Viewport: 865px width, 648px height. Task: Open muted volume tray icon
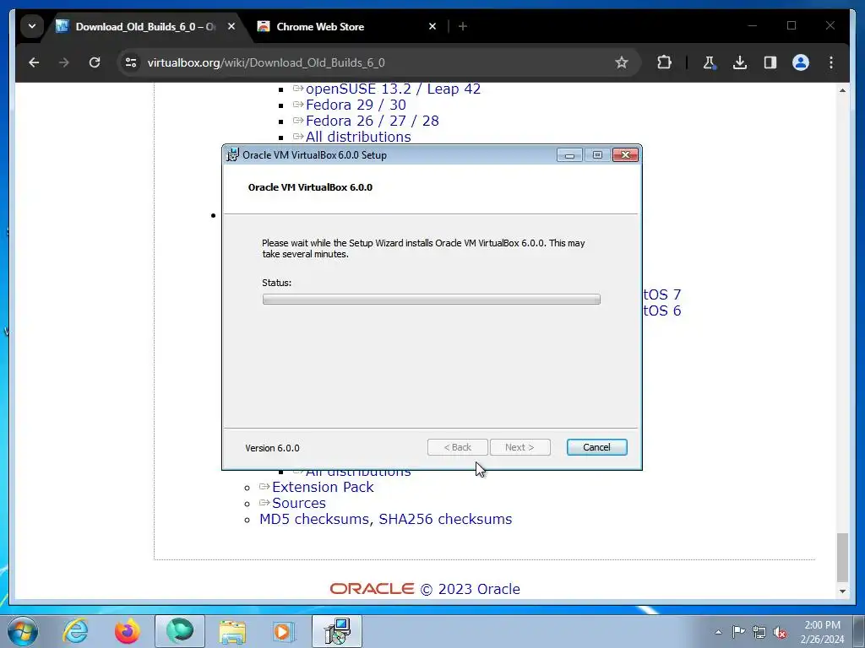tap(780, 632)
